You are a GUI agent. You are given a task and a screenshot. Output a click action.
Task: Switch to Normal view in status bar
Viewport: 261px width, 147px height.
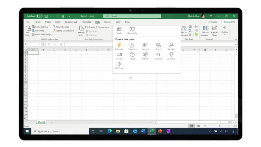pyautogui.click(x=191, y=126)
